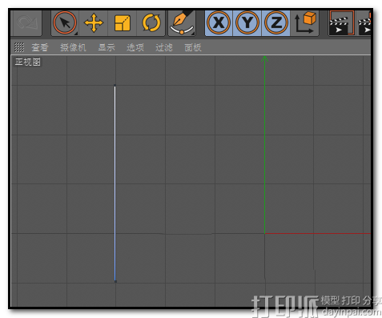Select the Live Selection arrow tool
382x318 pixels.
pos(65,22)
